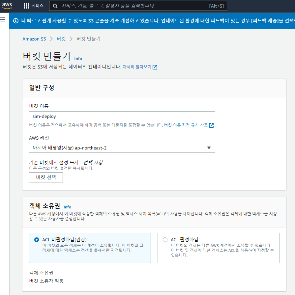
Task: Click Info link next to 버킷 만들기
Action: tap(78, 59)
